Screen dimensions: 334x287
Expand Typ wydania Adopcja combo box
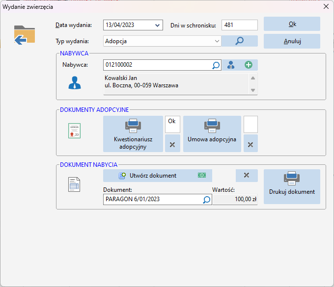(162, 41)
